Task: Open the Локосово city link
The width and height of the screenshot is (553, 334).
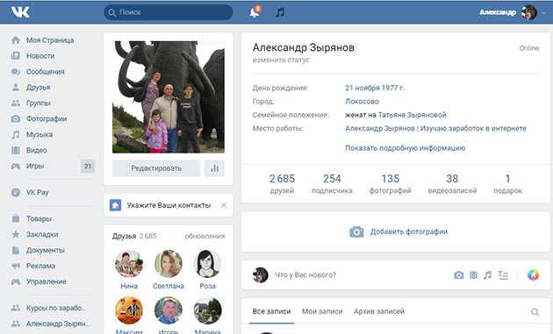Action: pos(362,102)
